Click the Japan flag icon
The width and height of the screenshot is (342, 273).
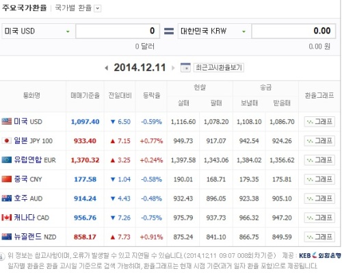pyautogui.click(x=6, y=140)
